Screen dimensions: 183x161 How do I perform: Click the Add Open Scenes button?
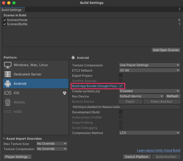166,50
